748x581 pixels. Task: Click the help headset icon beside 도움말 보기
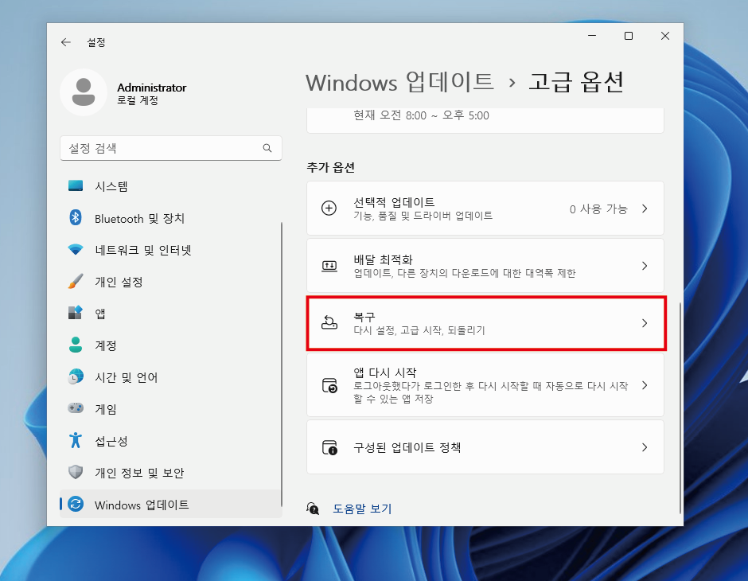click(313, 509)
